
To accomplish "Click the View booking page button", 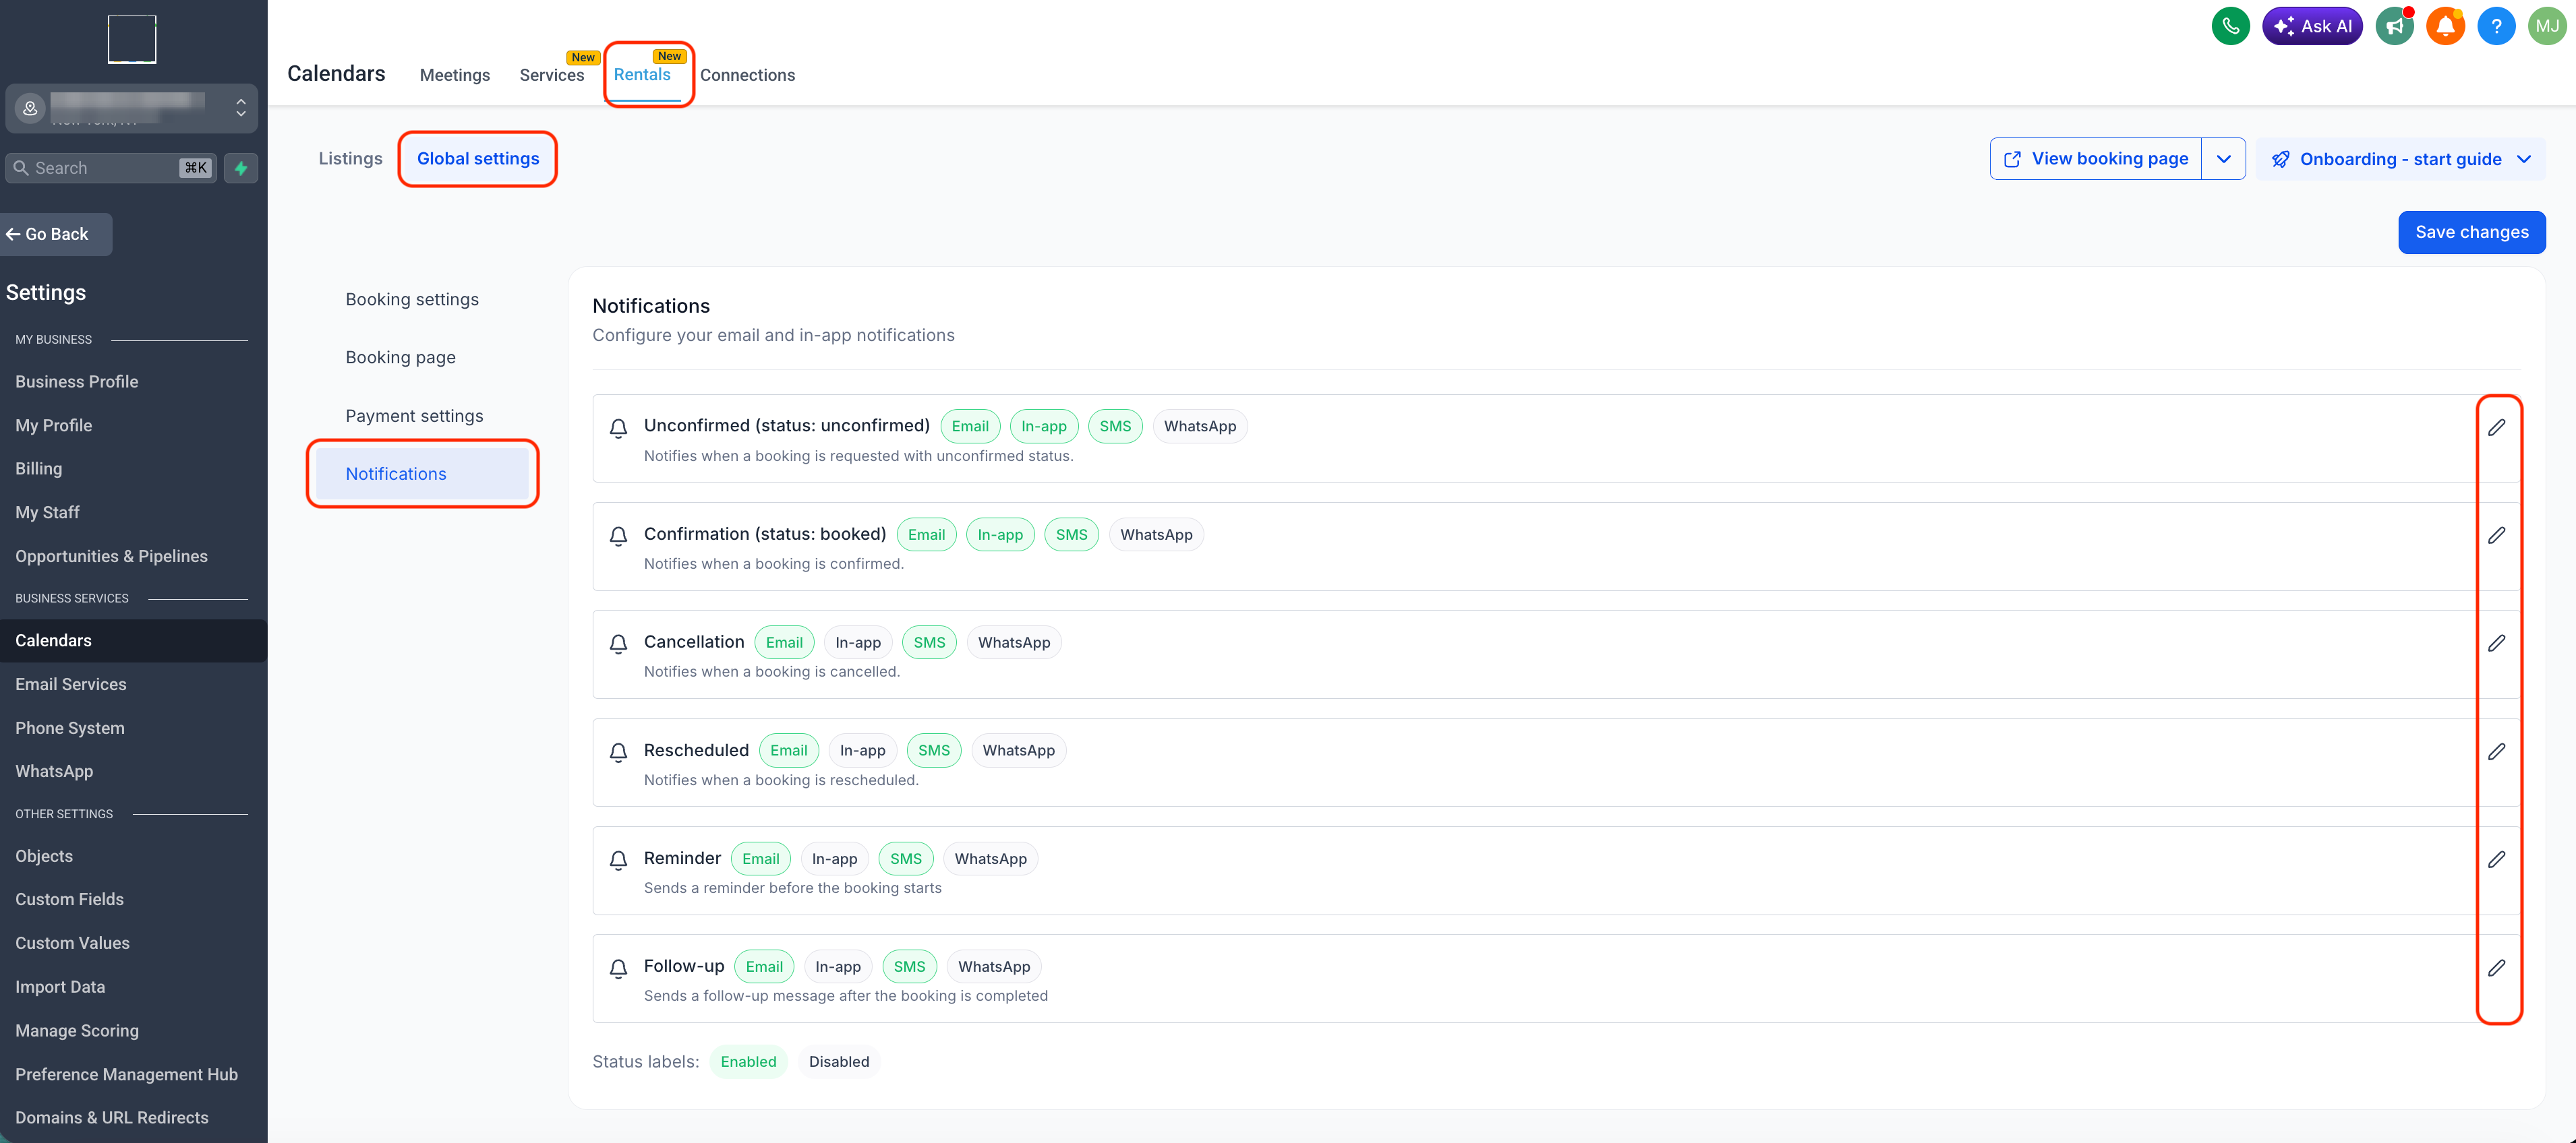I will tap(2096, 159).
